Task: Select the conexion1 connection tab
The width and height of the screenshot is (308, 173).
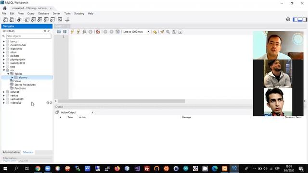Action: (x=29, y=8)
